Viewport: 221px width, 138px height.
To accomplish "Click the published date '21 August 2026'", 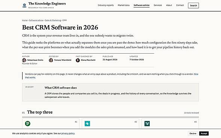I will click(x=110, y=60).
